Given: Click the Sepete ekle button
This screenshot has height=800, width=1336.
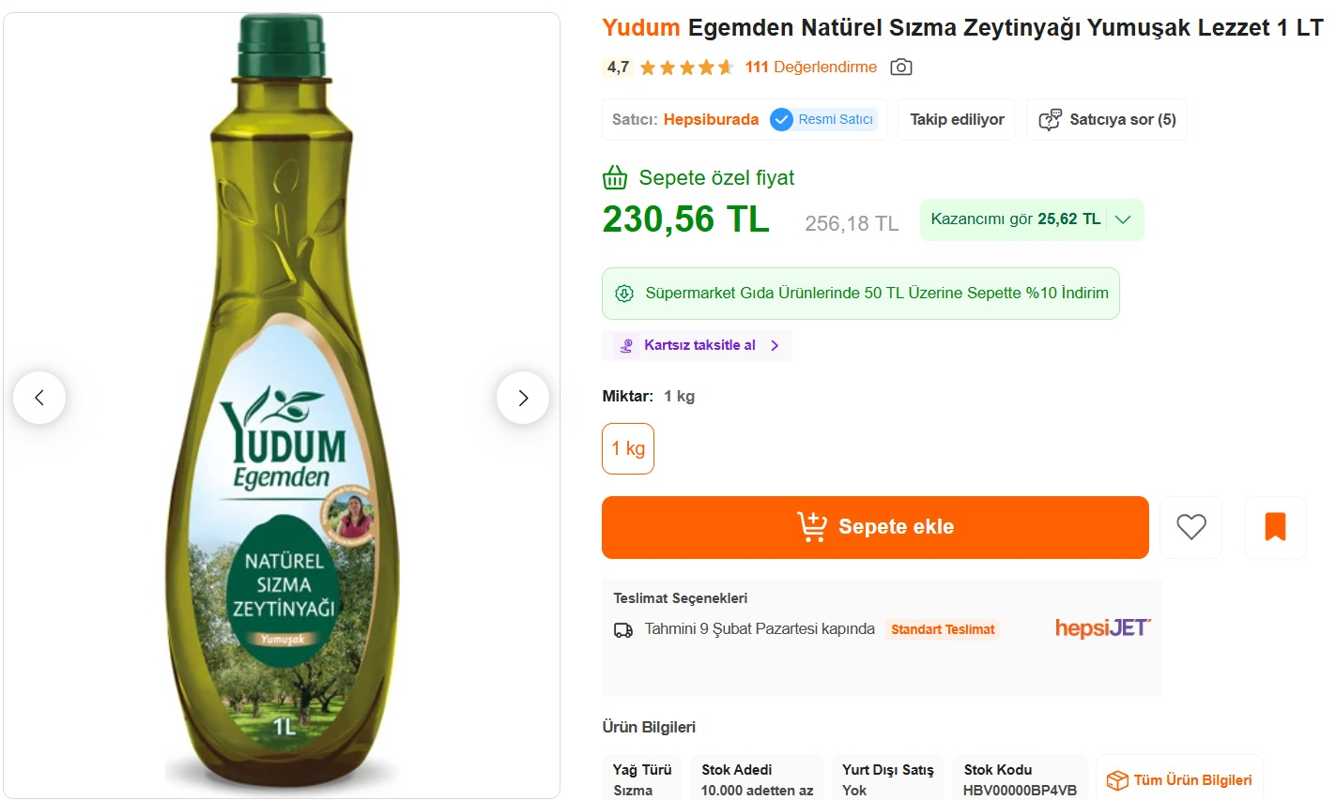Looking at the screenshot, I should (x=875, y=527).
